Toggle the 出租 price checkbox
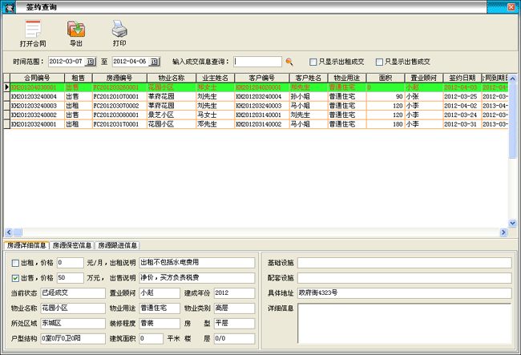Viewport: 521px width, 355px height. coord(16,263)
